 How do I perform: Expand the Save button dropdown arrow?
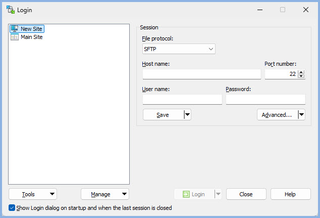(x=187, y=115)
